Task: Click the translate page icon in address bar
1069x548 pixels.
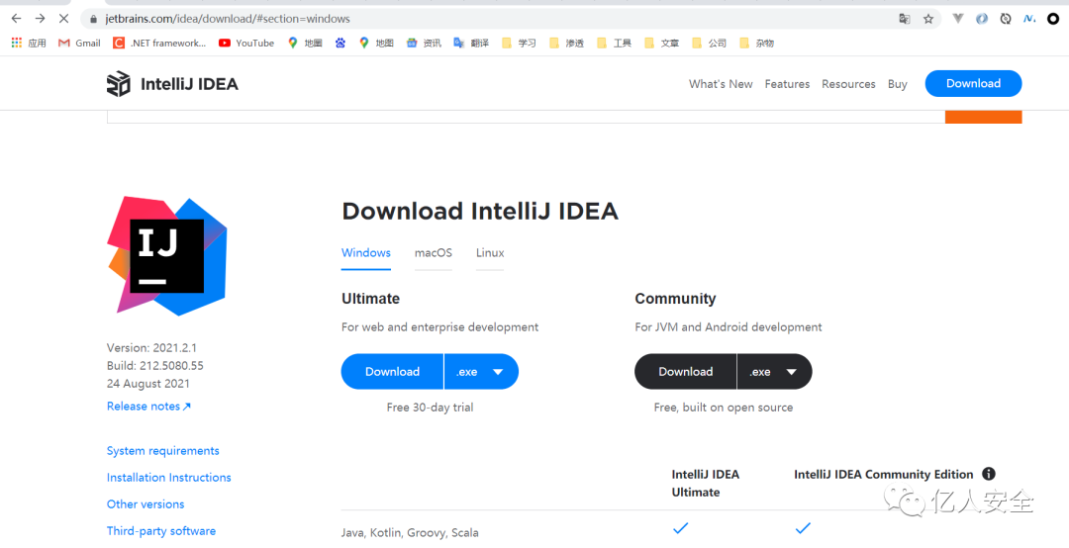Action: click(904, 19)
